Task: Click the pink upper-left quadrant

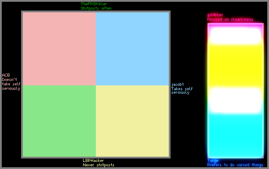Action: point(59,49)
